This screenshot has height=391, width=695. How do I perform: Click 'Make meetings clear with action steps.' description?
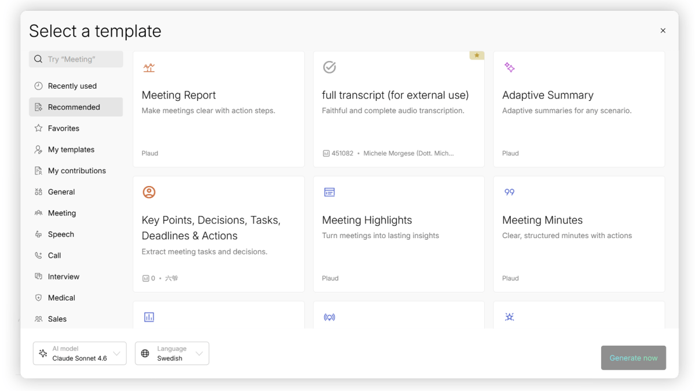pos(209,111)
